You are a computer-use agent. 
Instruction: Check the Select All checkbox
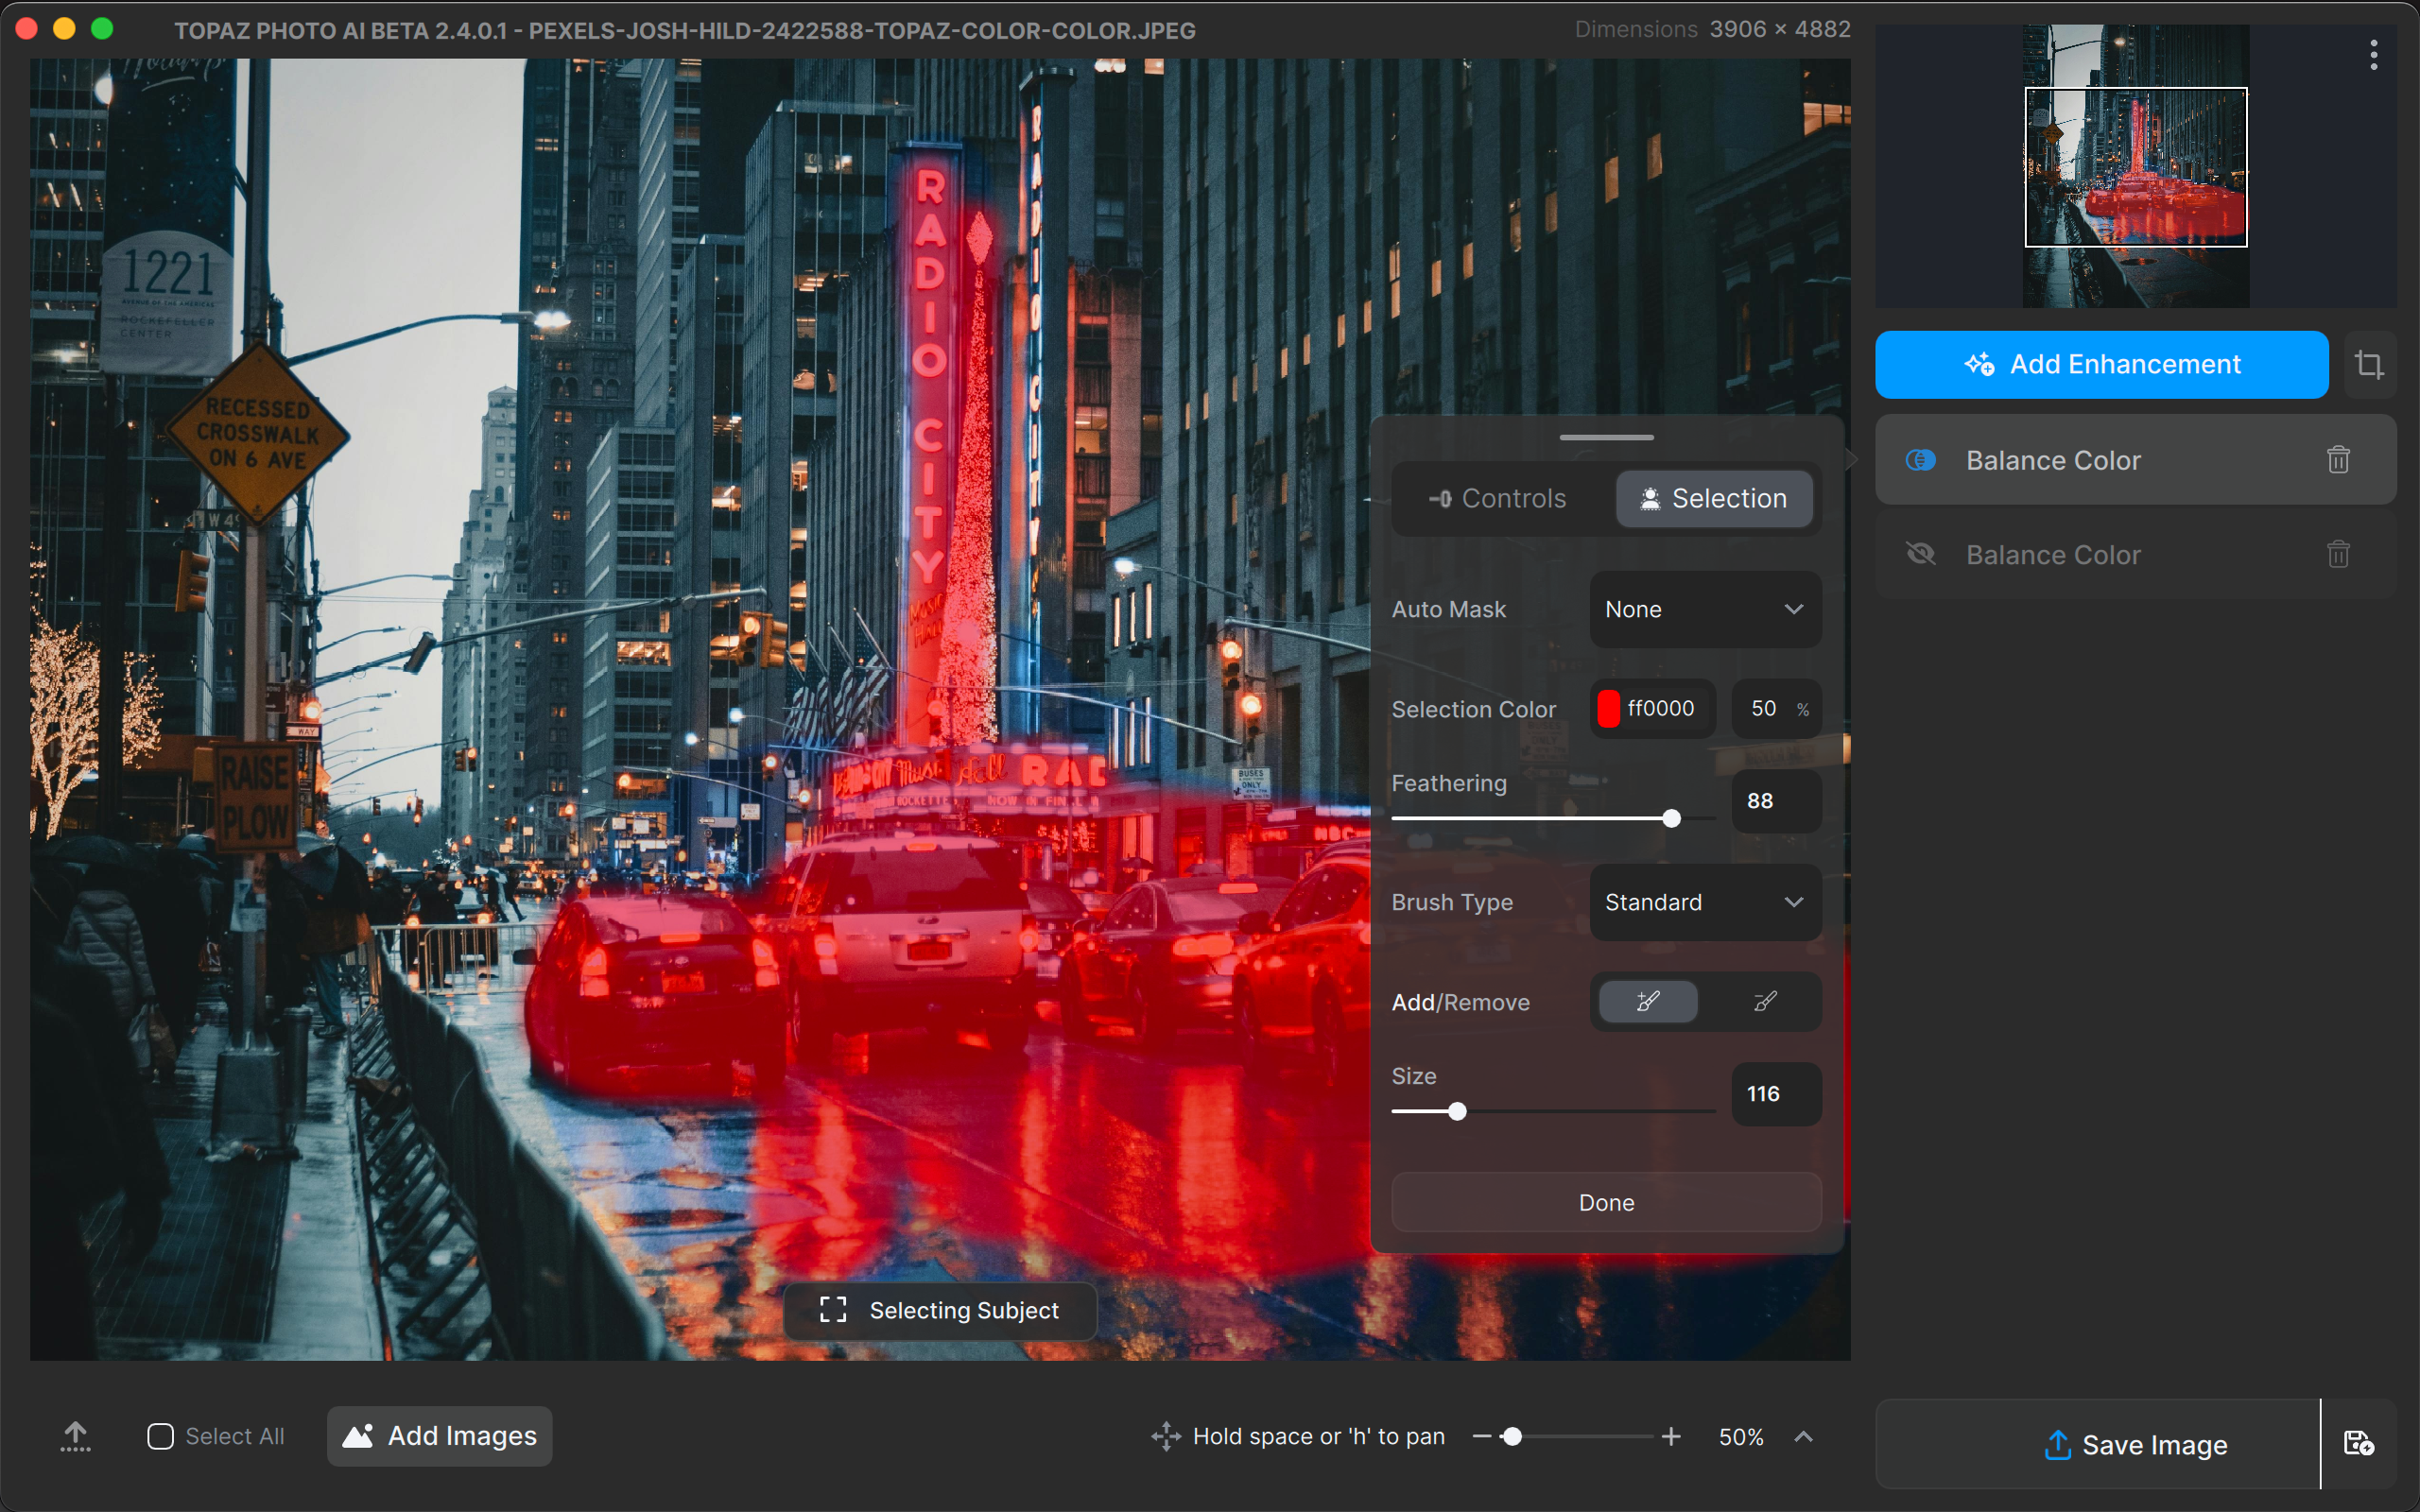click(x=160, y=1436)
